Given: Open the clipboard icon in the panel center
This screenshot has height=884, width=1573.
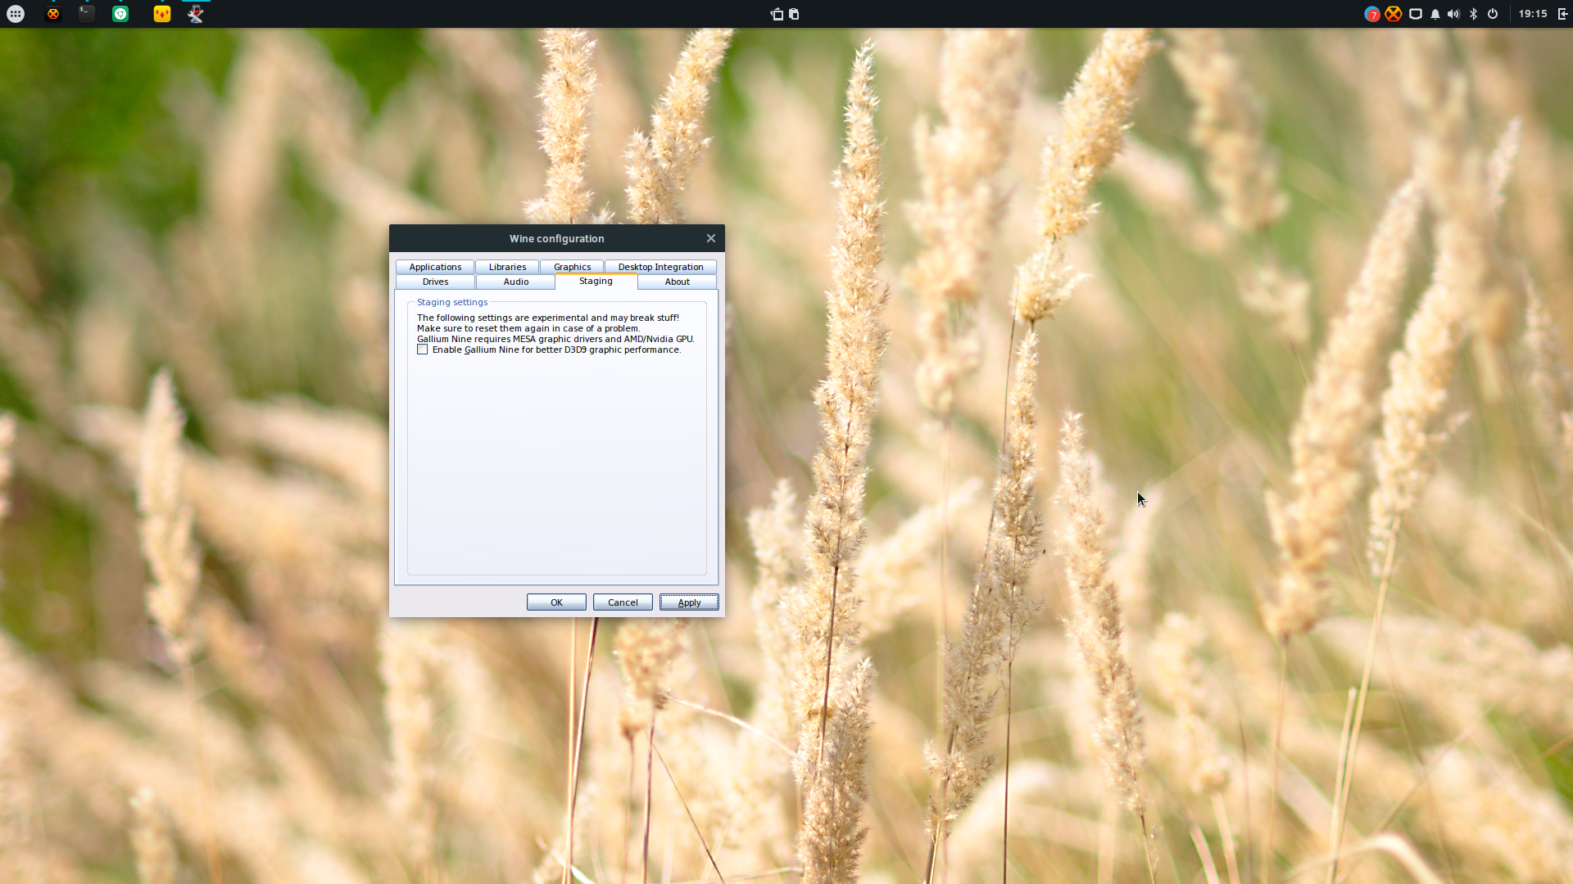Looking at the screenshot, I should pyautogui.click(x=794, y=14).
